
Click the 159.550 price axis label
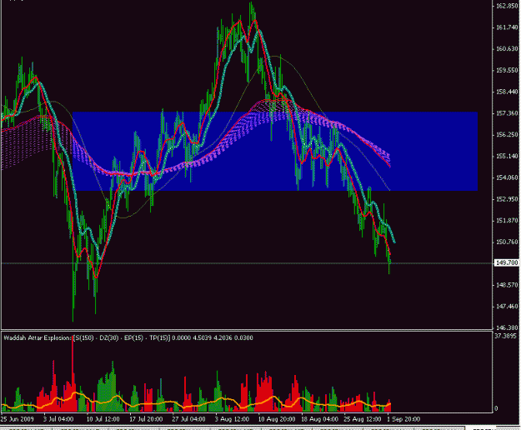click(507, 70)
